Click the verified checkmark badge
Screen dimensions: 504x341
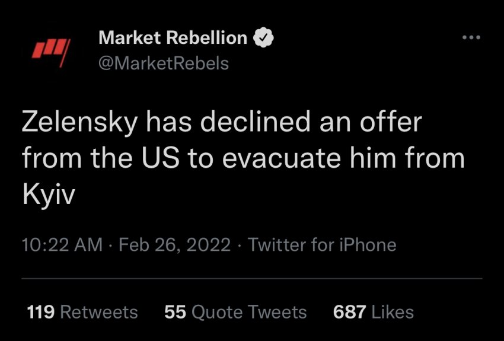(263, 38)
